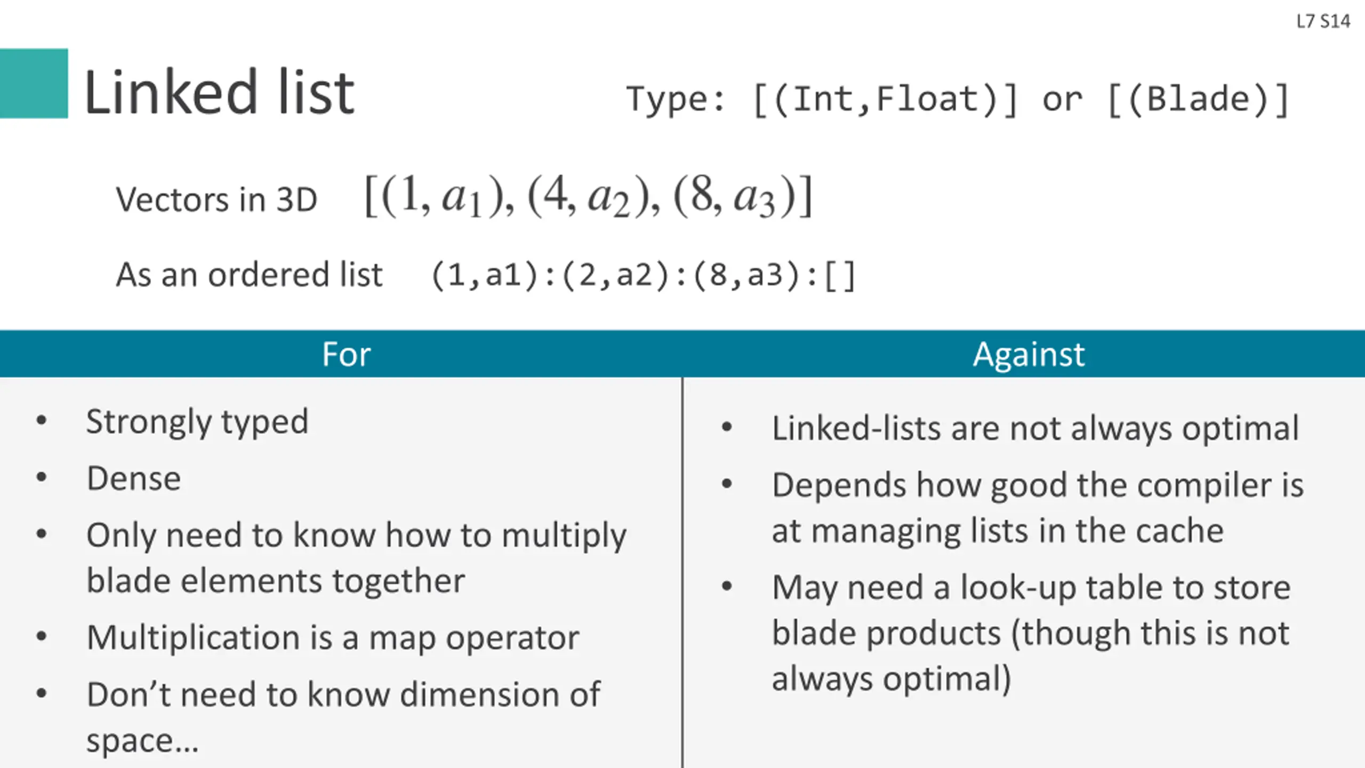Select the 'Dense' bullet point

[133, 478]
